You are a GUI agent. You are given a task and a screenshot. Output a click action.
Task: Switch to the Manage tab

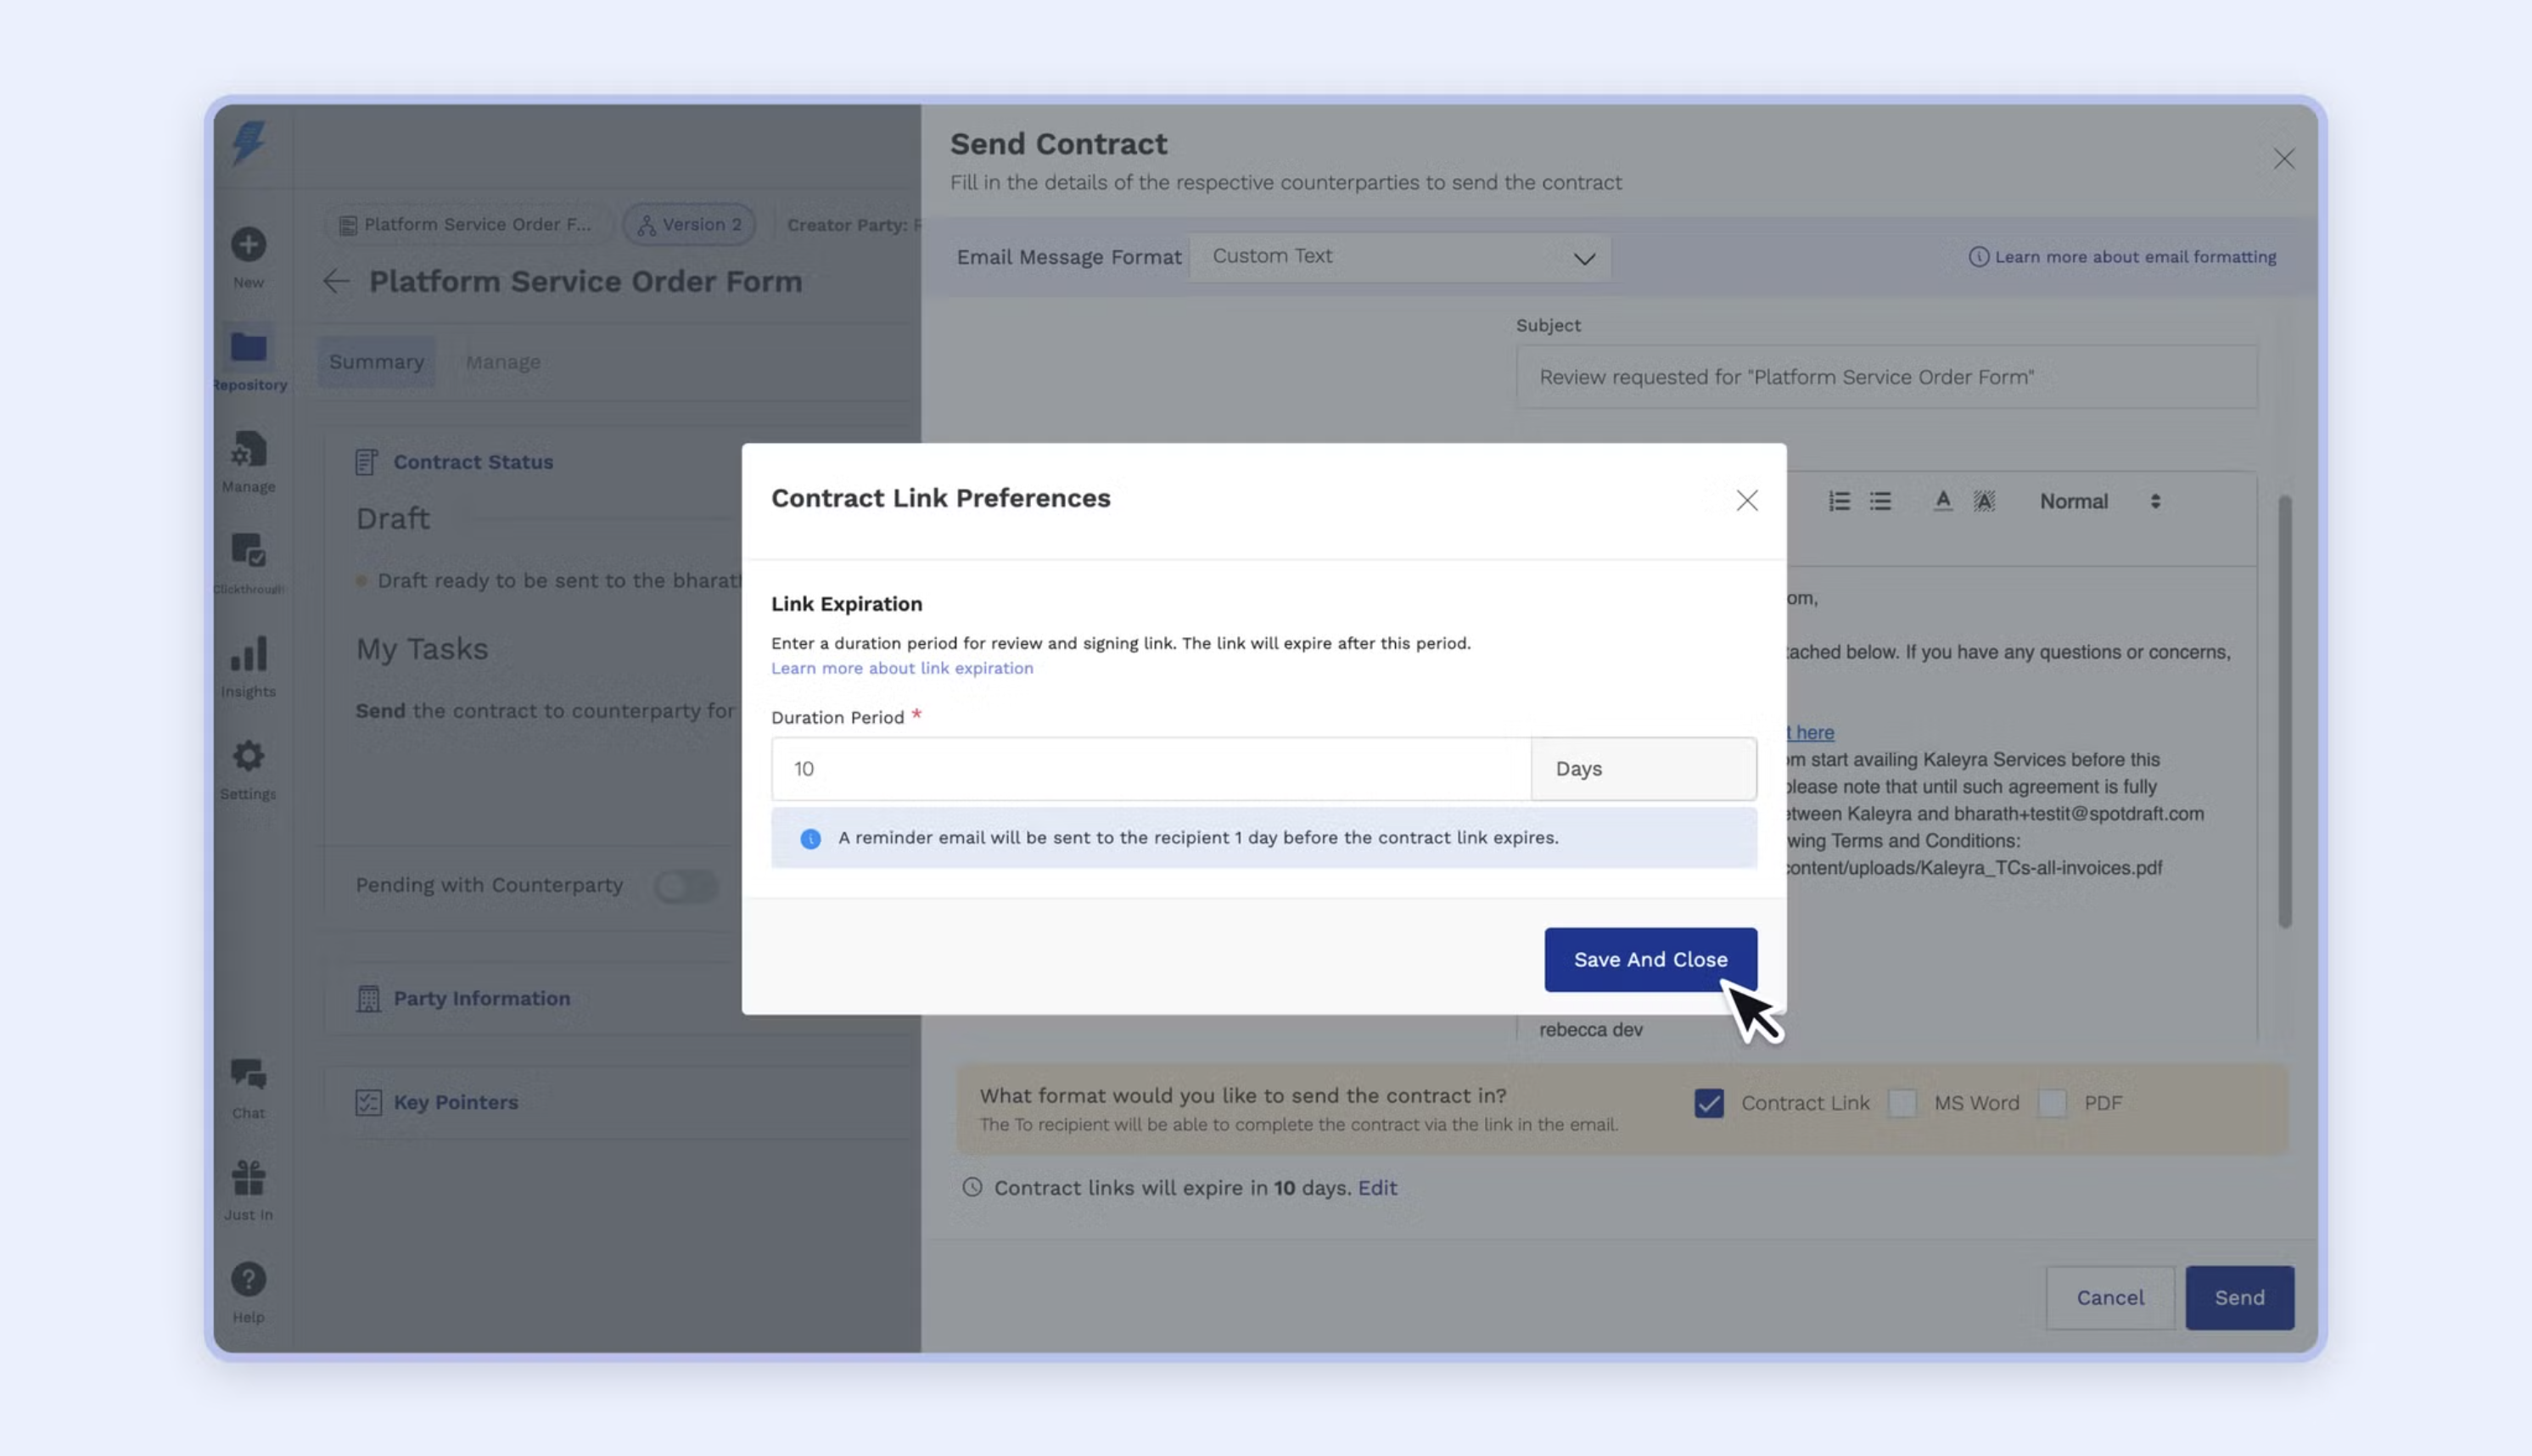[503, 362]
